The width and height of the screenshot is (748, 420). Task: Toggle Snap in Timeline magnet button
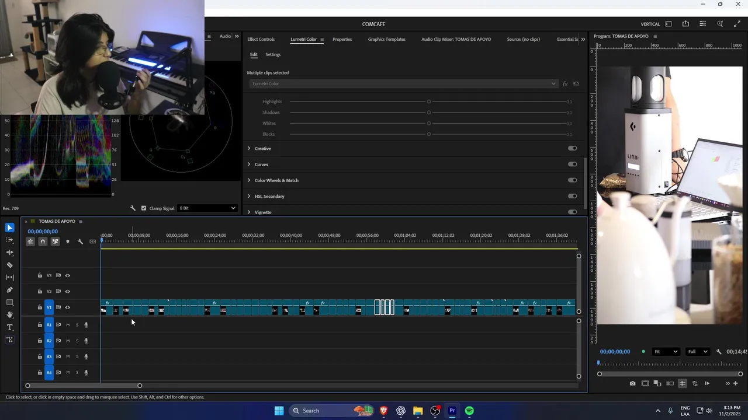coord(43,242)
